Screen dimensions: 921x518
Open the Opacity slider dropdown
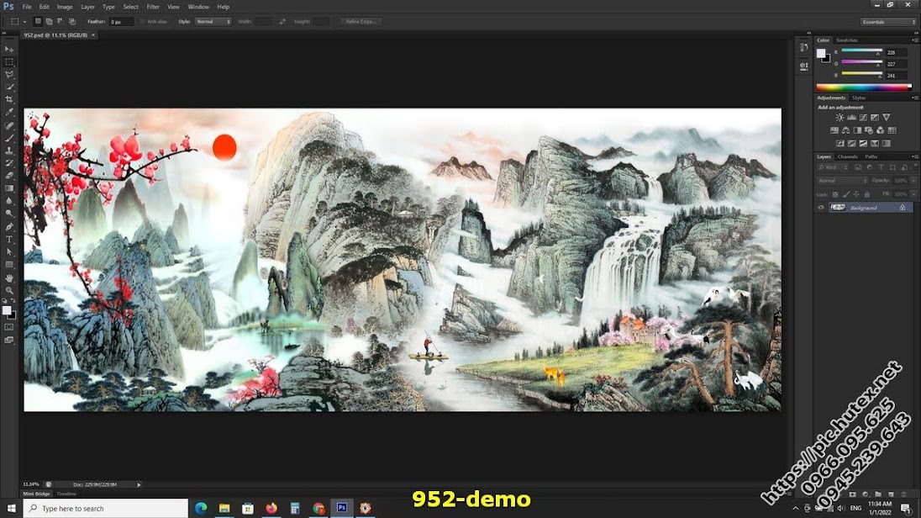point(913,181)
